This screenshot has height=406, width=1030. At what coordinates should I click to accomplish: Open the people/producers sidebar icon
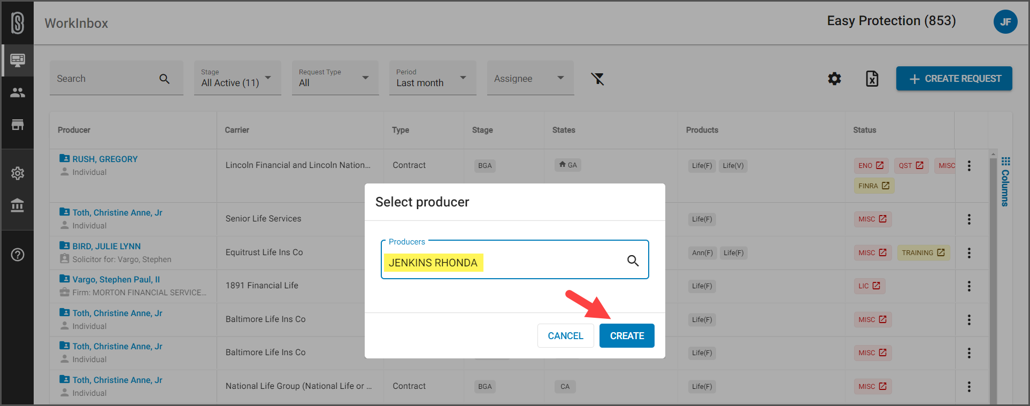18,93
